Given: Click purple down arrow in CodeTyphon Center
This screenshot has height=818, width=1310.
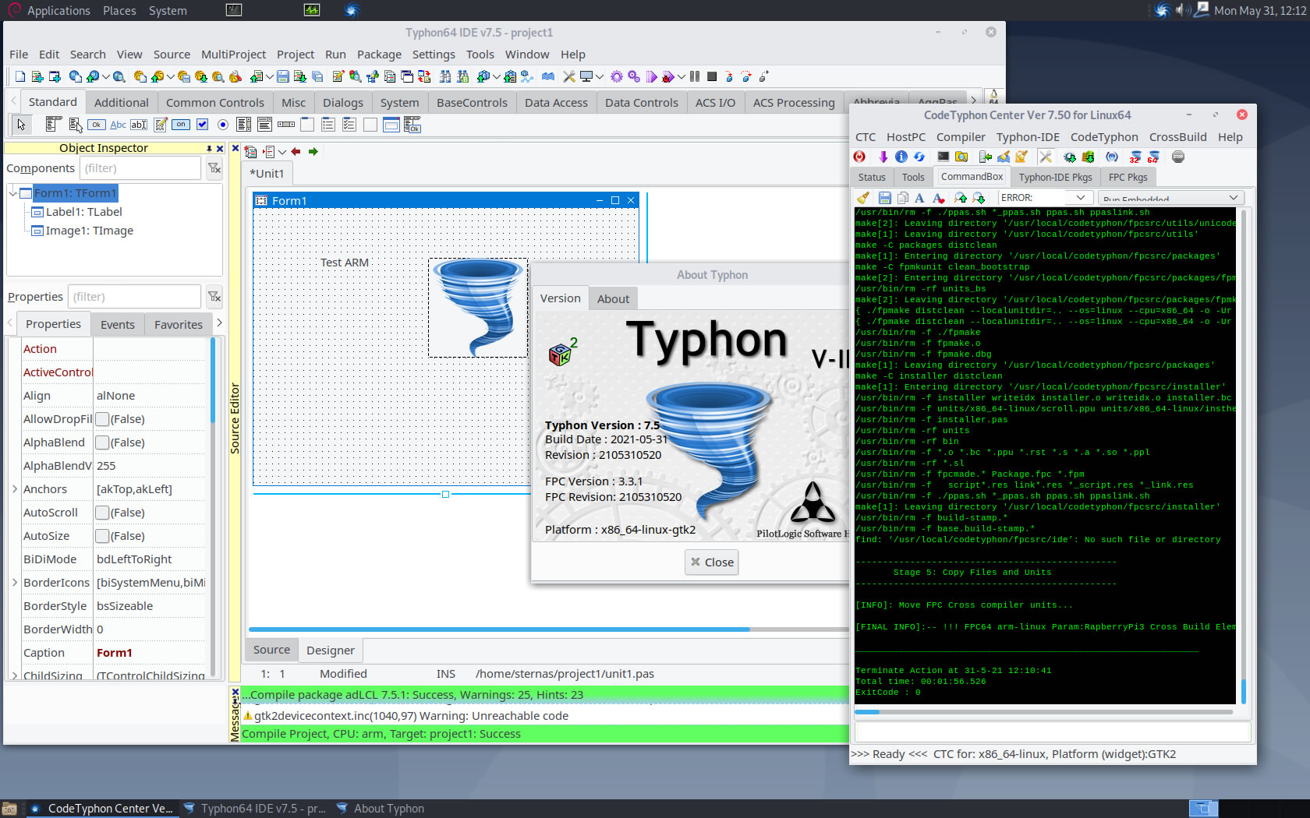Looking at the screenshot, I should point(883,157).
